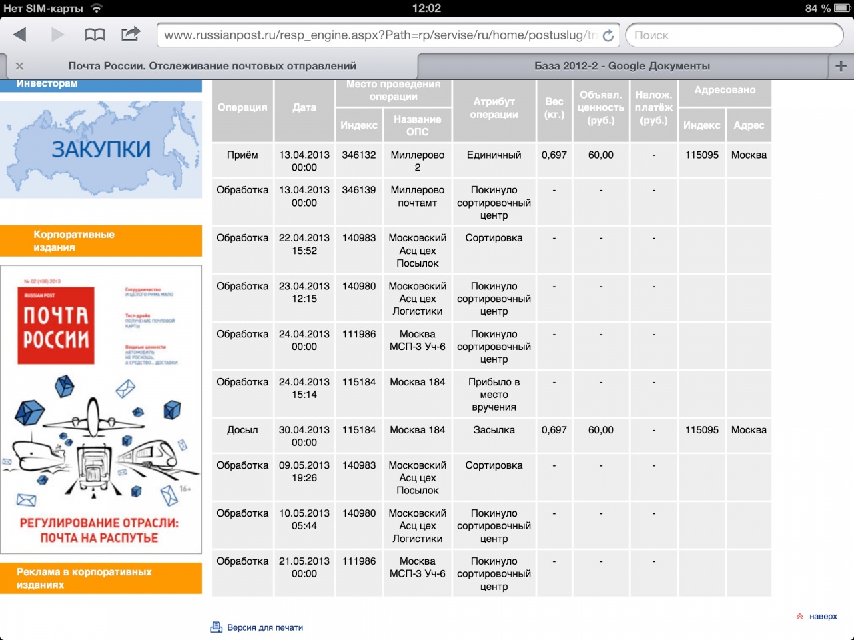The image size is (854, 640).
Task: Click the наверх link
Action: pos(823,617)
